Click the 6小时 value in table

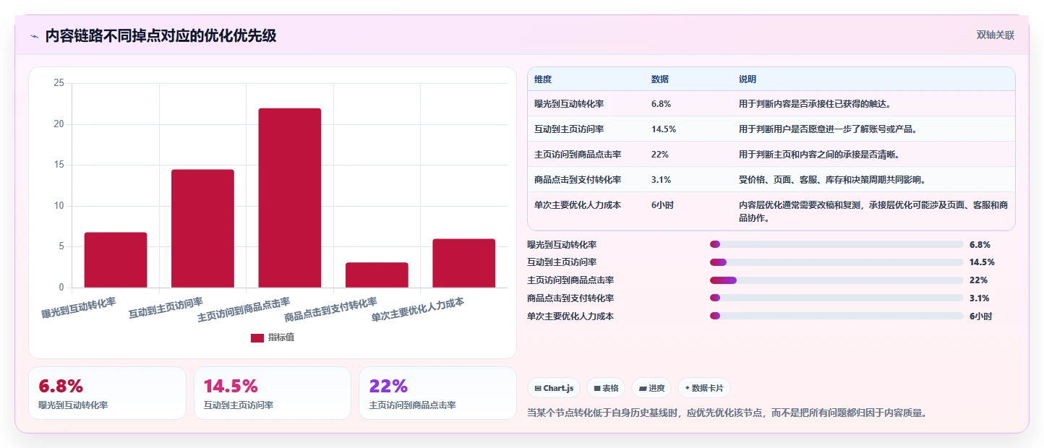coord(662,205)
